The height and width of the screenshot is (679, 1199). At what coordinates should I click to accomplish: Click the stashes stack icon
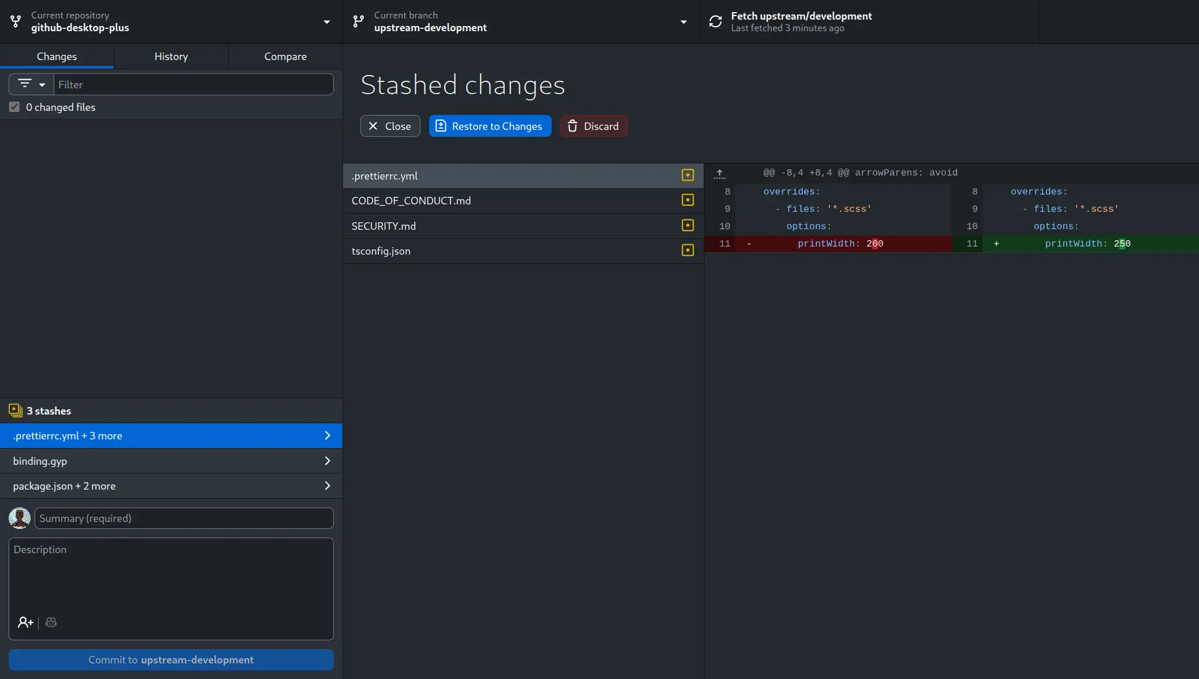click(16, 411)
